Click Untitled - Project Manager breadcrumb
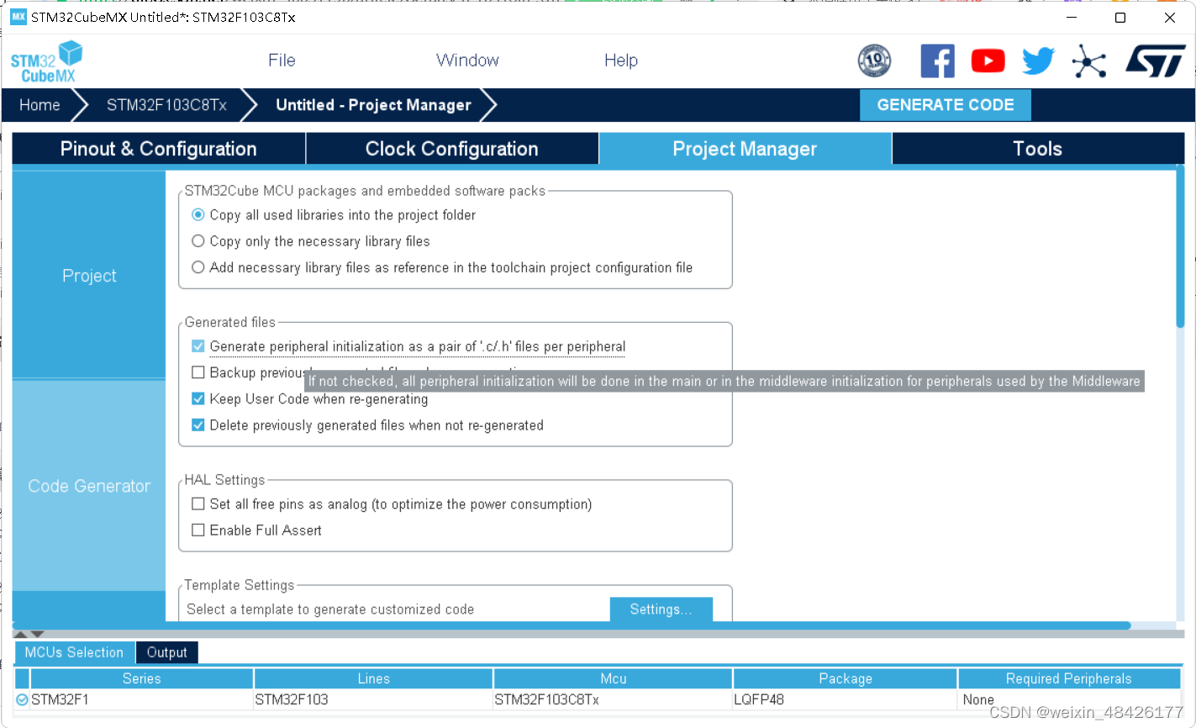This screenshot has height=728, width=1196. click(x=373, y=105)
